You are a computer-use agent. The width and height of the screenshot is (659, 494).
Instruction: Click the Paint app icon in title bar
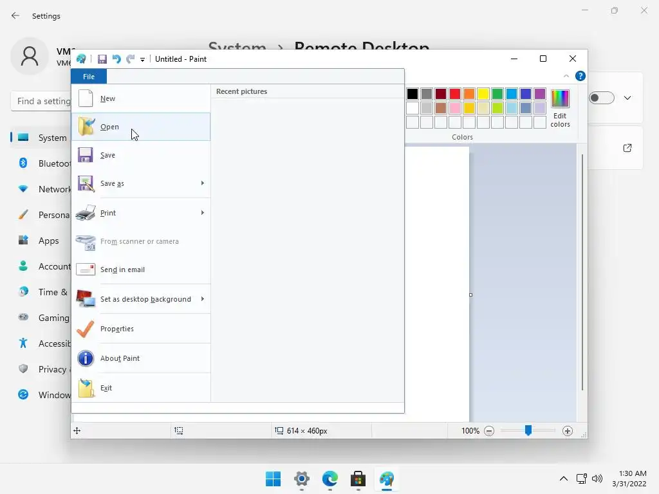[x=82, y=59]
